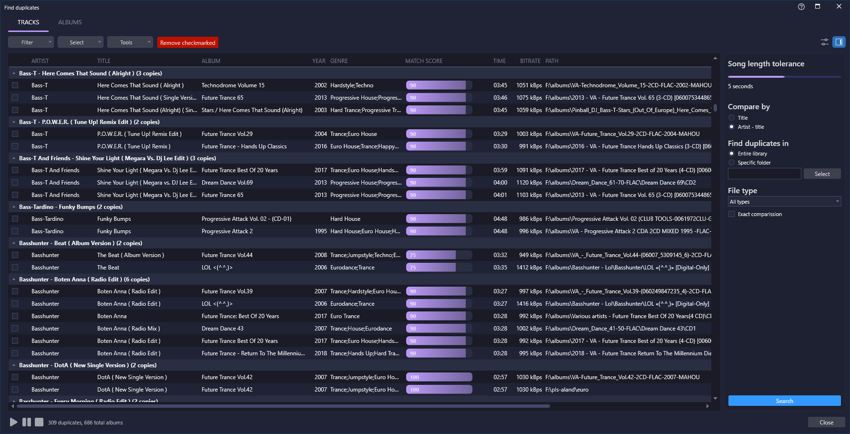850x434 pixels.
Task: Check the Bass-T Future Trance 65 row checkbox
Action: [x=15, y=98]
